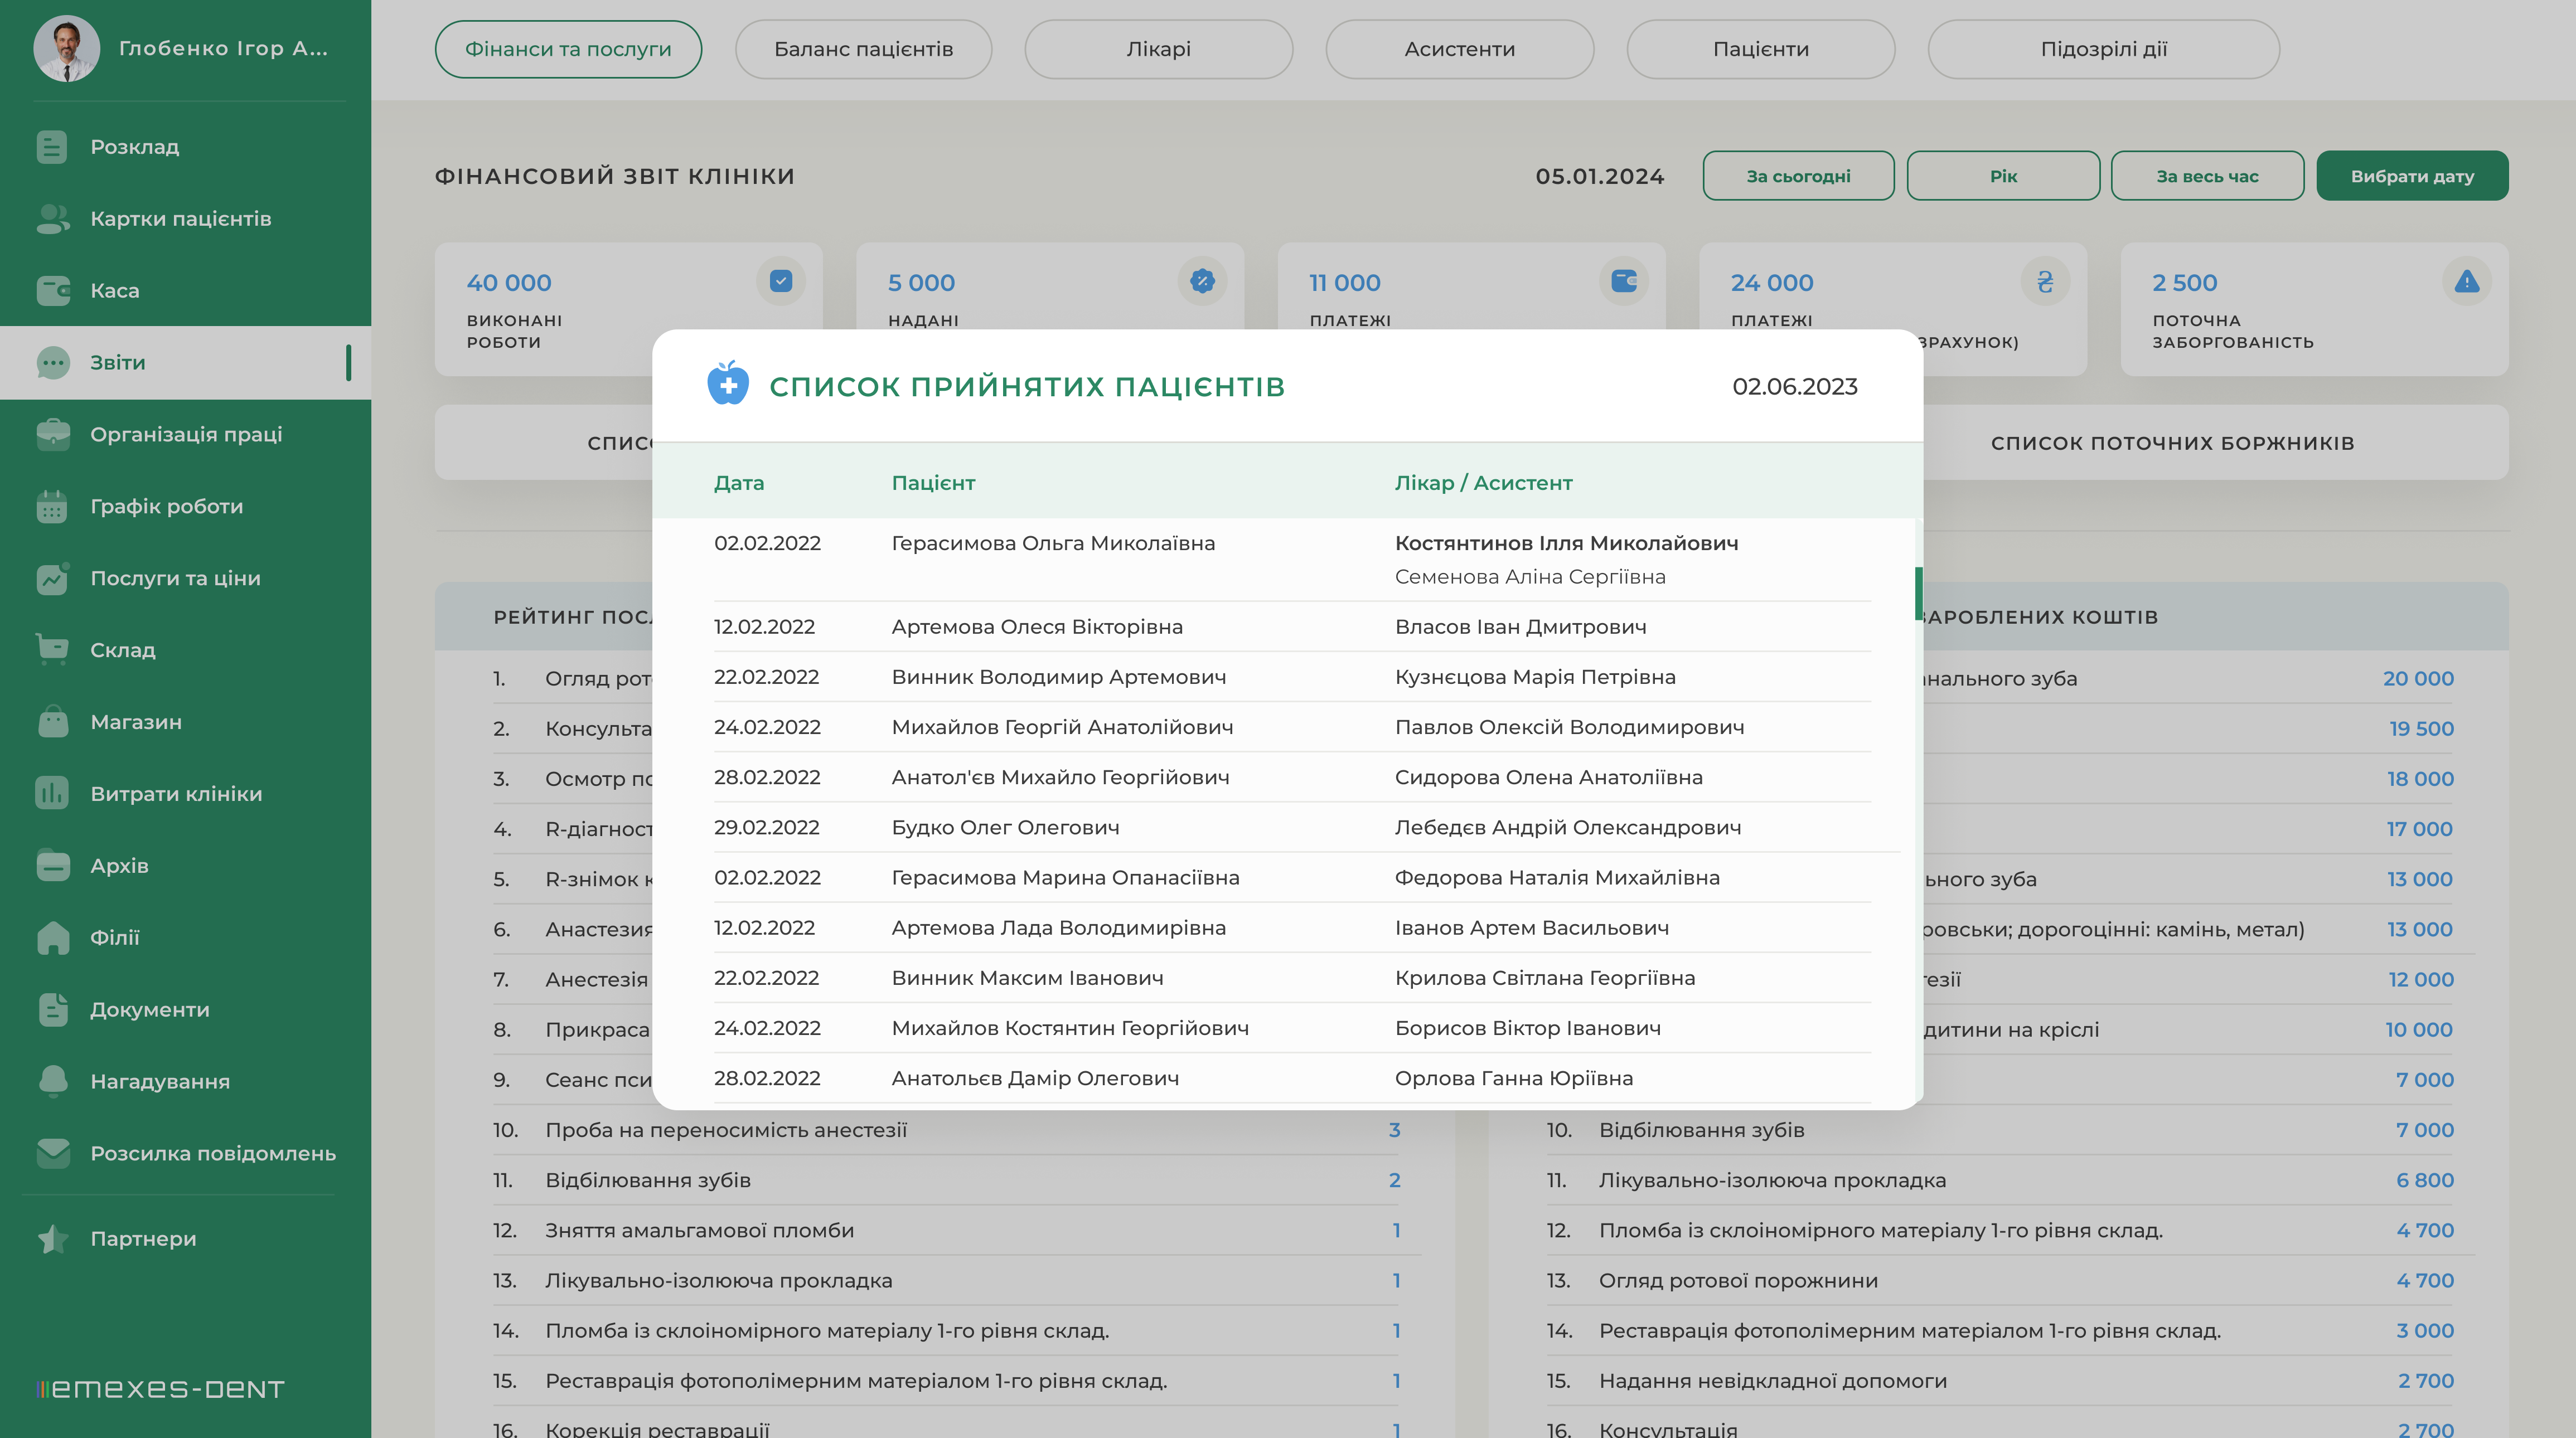The image size is (2576, 1438).
Task: Click the Нагадування bell icon
Action: 52,1081
